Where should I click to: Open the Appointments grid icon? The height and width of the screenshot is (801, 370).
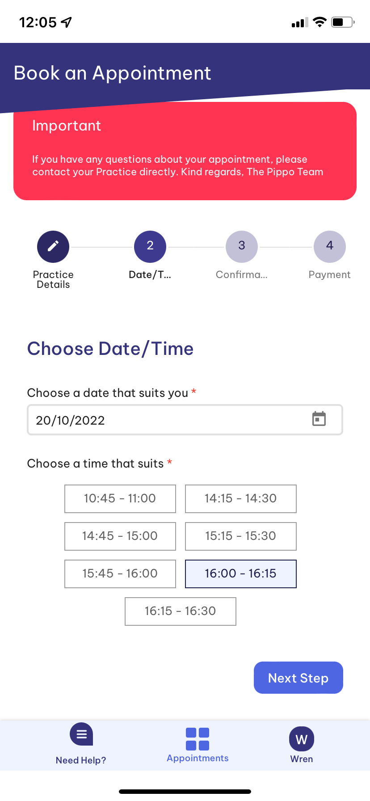tap(198, 739)
